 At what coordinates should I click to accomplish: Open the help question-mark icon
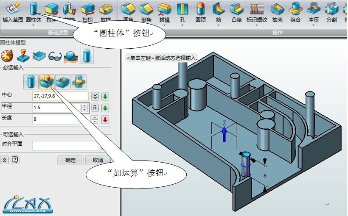tap(15, 160)
